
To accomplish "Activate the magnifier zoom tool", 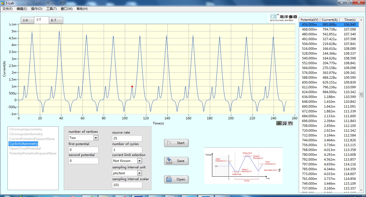I will tap(285, 123).
